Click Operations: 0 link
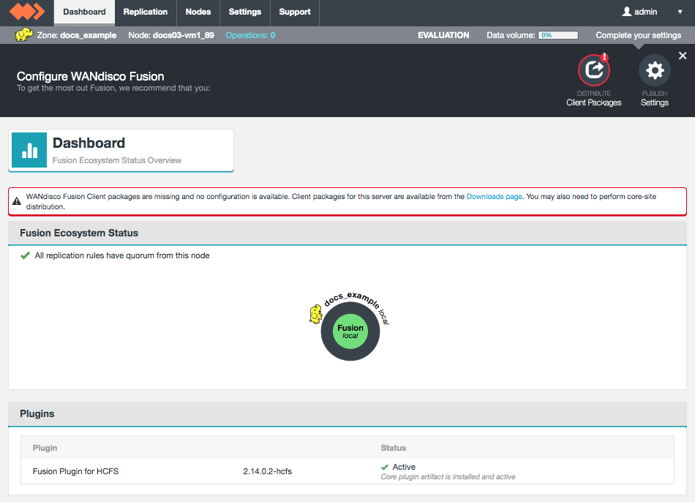 tap(250, 35)
